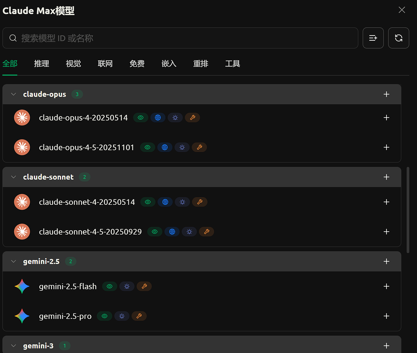Add all models in claude-opus group
Image resolution: width=417 pixels, height=353 pixels.
point(386,94)
